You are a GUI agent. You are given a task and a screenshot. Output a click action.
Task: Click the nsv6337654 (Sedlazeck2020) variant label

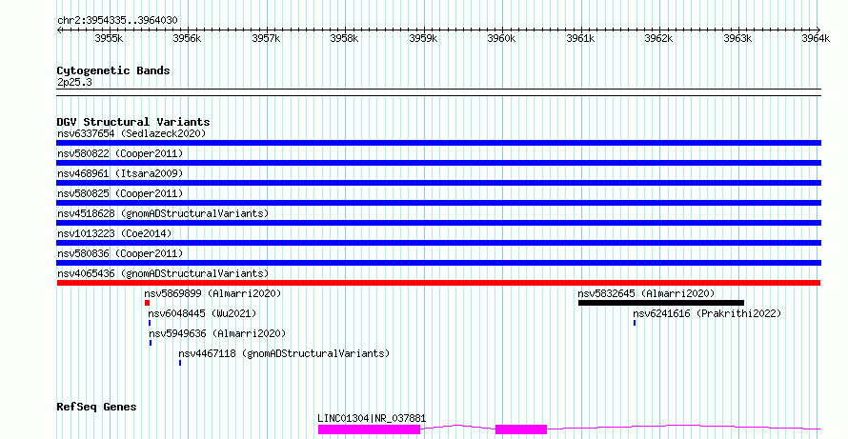pyautogui.click(x=131, y=133)
